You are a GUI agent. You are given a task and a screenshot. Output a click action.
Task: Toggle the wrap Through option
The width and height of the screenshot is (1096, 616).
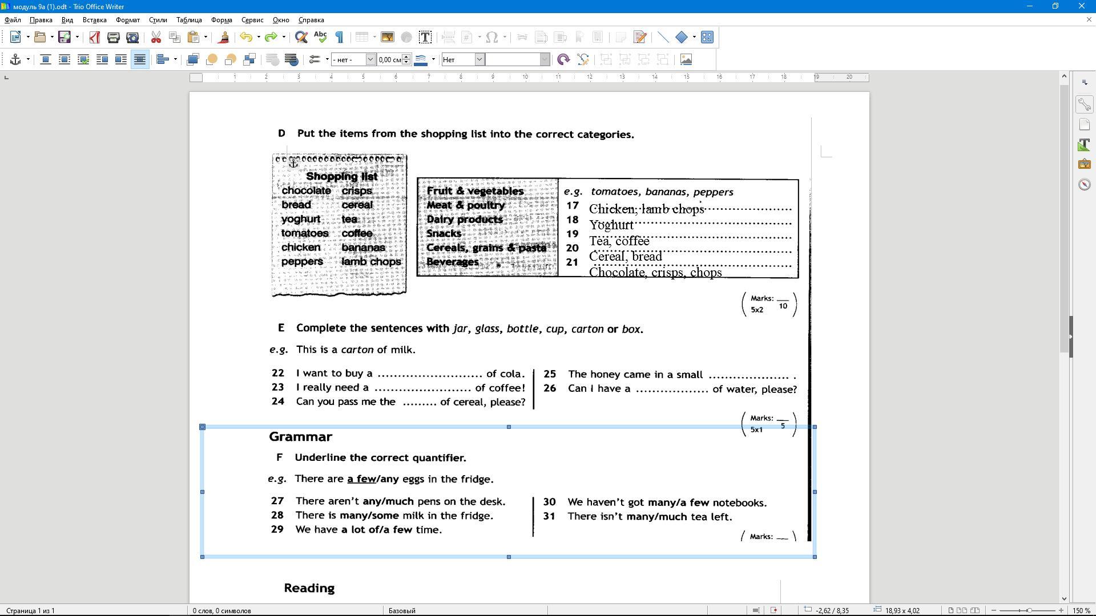(x=140, y=59)
